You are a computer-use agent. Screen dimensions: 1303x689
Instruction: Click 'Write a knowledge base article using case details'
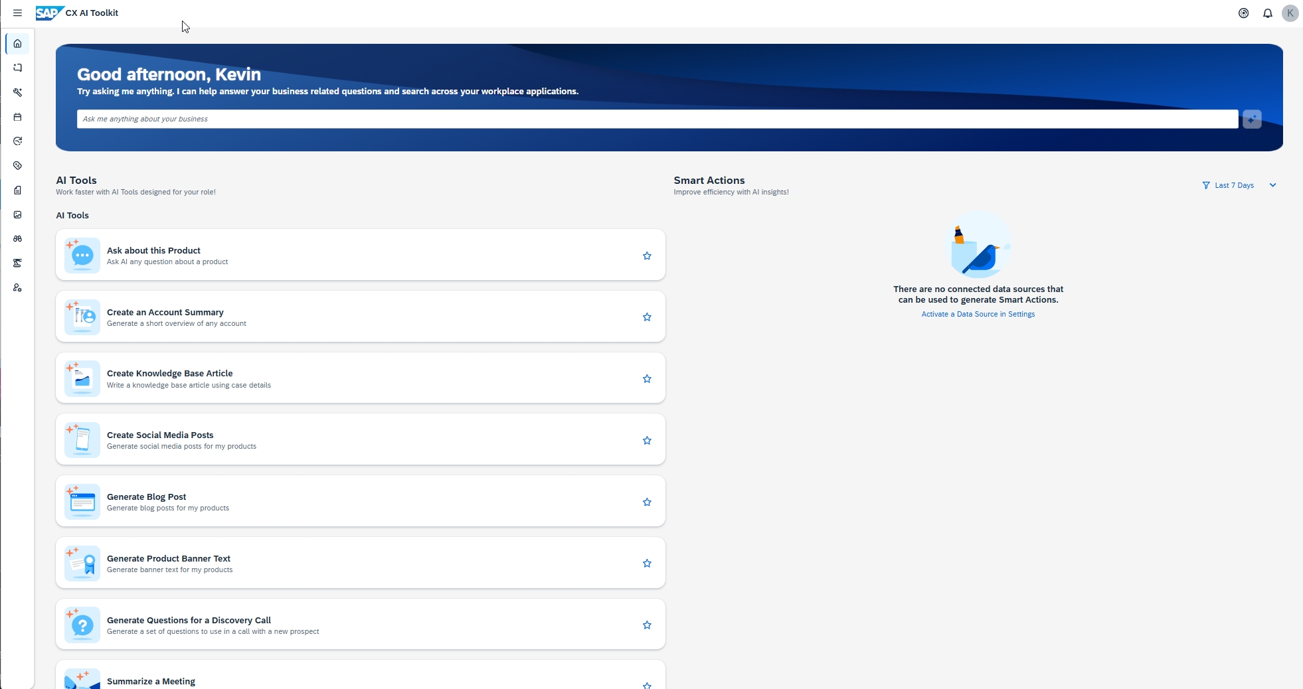click(189, 386)
